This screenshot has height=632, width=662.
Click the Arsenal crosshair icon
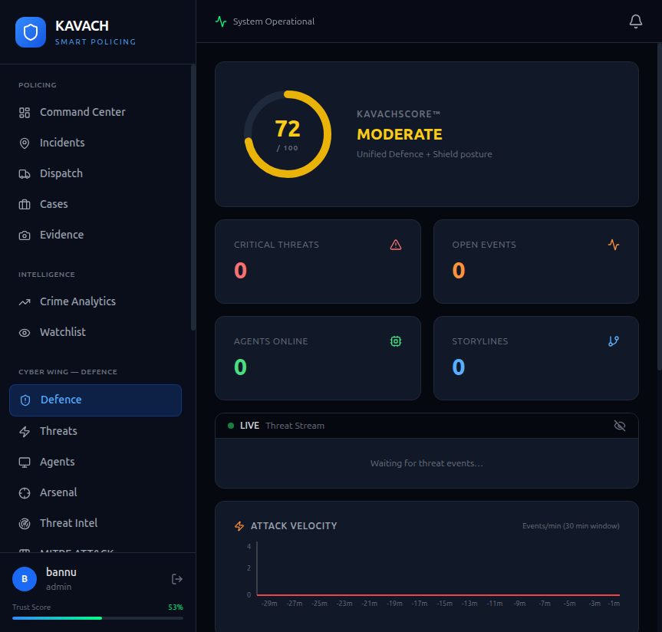[25, 493]
